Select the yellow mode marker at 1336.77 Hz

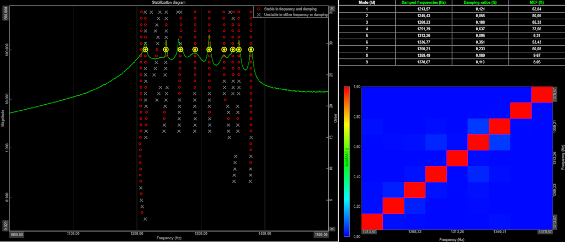click(x=224, y=50)
